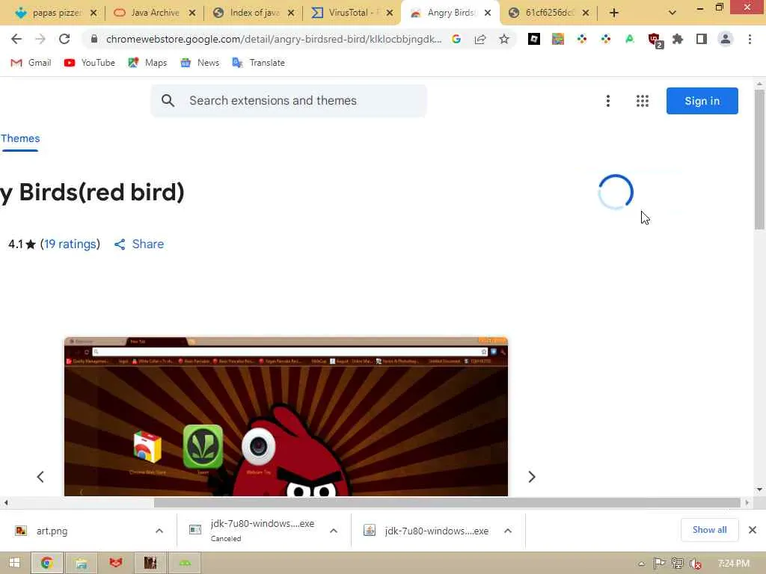Click the Share link
This screenshot has height=574, width=766.
click(139, 244)
